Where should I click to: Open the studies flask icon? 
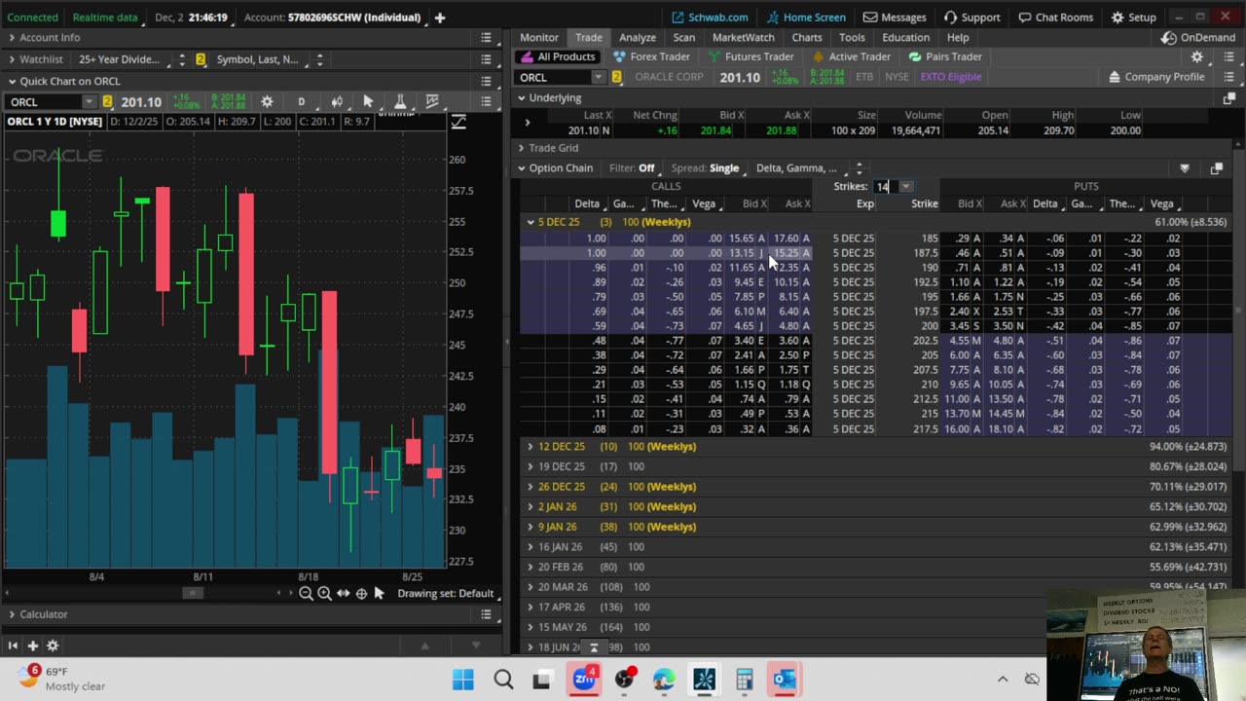point(399,101)
